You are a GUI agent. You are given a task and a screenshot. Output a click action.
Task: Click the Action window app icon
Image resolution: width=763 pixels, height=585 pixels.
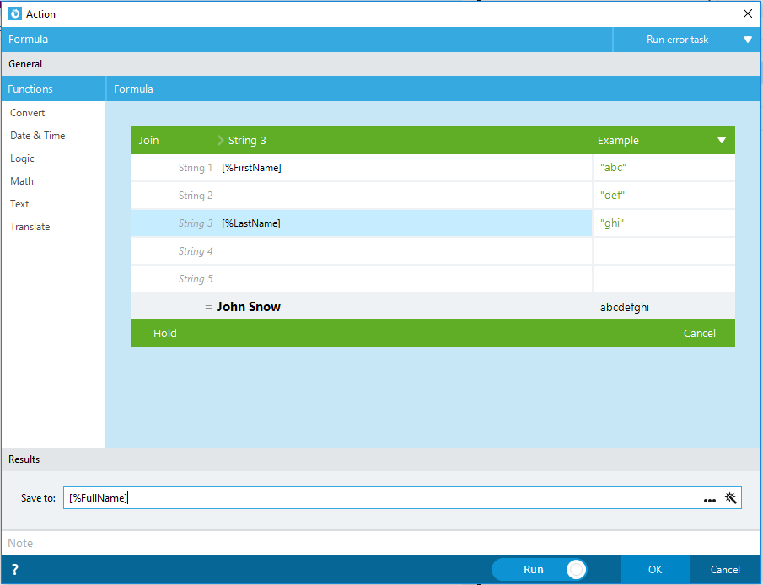[15, 13]
